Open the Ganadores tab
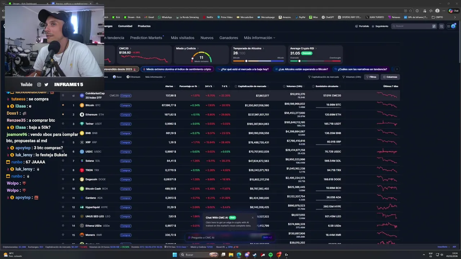Viewport: 461px width, 259px height. tap(229, 38)
